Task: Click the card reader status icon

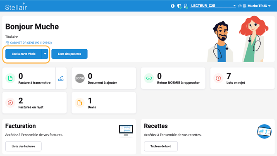Action: pos(186,6)
